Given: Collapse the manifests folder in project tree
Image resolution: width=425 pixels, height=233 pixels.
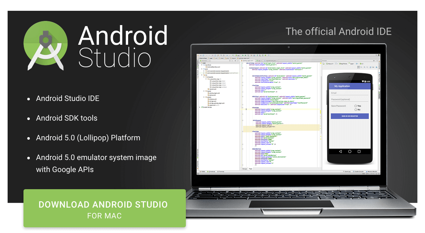Looking at the screenshot, I should point(202,65).
